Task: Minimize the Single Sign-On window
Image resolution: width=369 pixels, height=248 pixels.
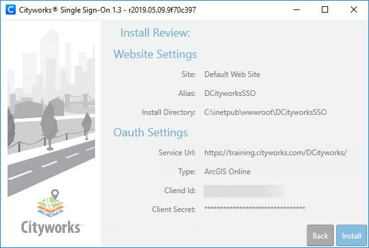Action: coord(297,9)
